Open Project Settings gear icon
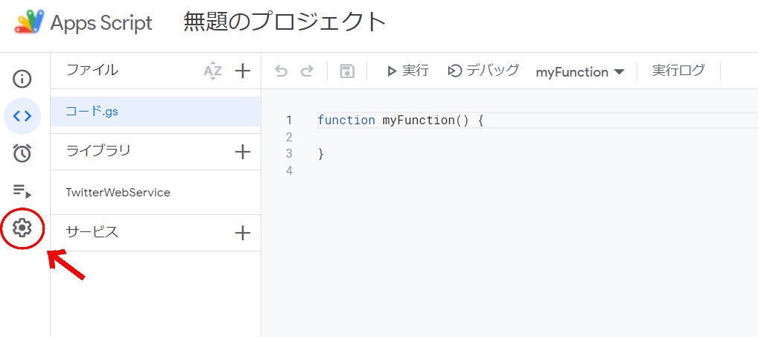 tap(22, 228)
